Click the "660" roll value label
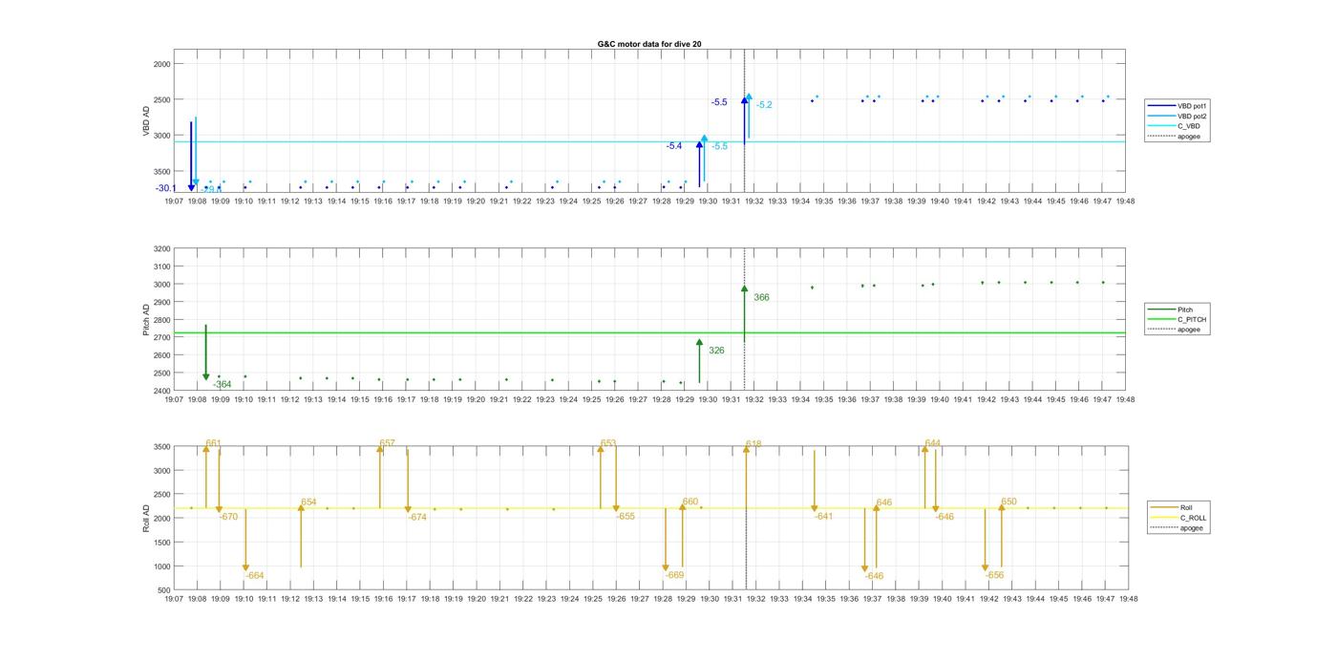1337x662 pixels. point(690,502)
